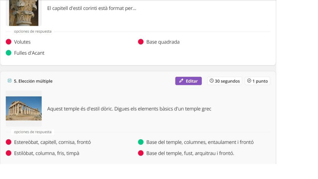318x179 pixels.
Task: Select the answer 'Estilòbat, columna, fris, timpà'
Action: pyautogui.click(x=47, y=153)
